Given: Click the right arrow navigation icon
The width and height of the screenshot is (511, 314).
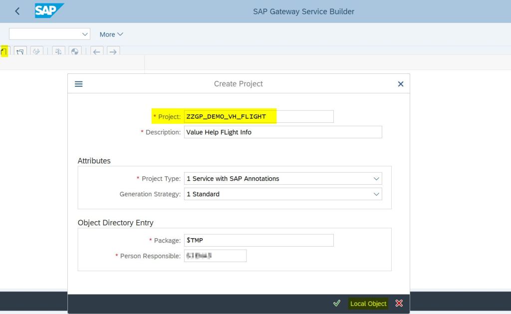Looking at the screenshot, I should (113, 51).
